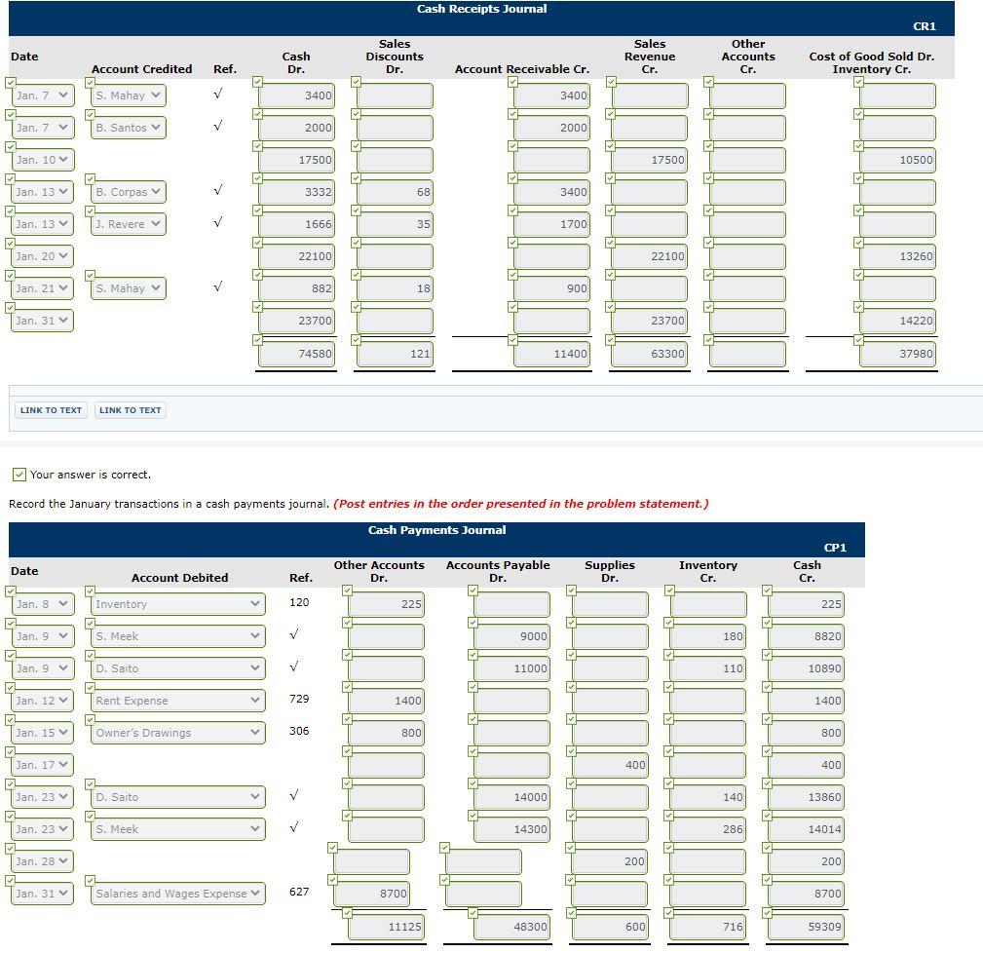Toggle the checkbox above the 59309 Cash Cr. total

coord(769,912)
